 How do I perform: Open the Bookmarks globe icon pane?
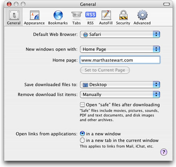pyautogui.click(x=58, y=17)
